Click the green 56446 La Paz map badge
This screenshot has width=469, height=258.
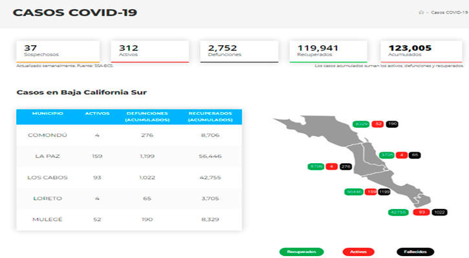(x=354, y=192)
